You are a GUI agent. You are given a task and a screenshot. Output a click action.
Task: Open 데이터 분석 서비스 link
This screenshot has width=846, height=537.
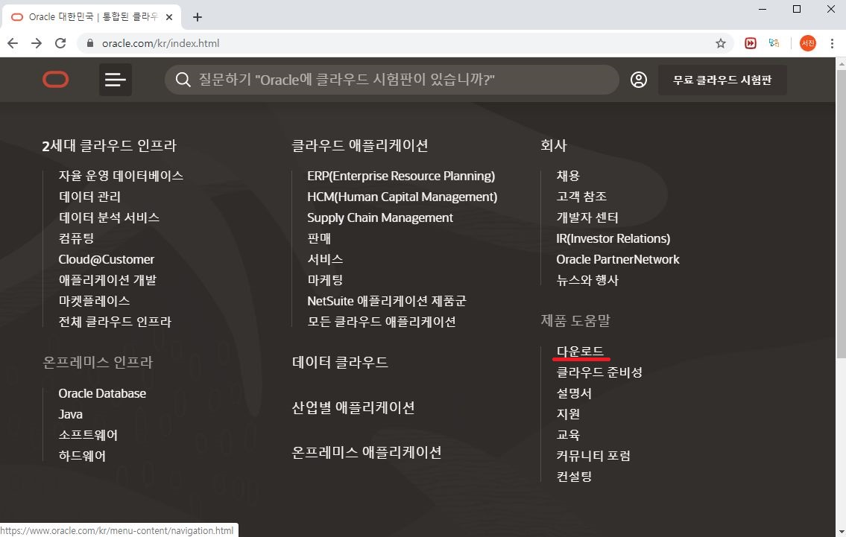click(109, 217)
